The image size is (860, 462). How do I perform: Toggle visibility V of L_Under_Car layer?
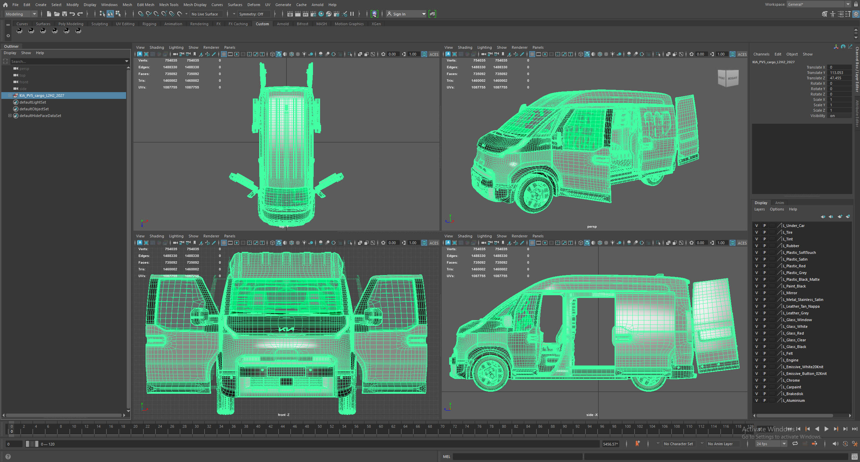(756, 226)
